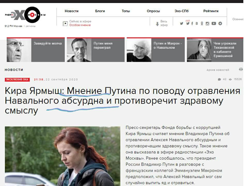Open the Telegram channel icon
Screen dimensions: 248x186
pos(220,24)
